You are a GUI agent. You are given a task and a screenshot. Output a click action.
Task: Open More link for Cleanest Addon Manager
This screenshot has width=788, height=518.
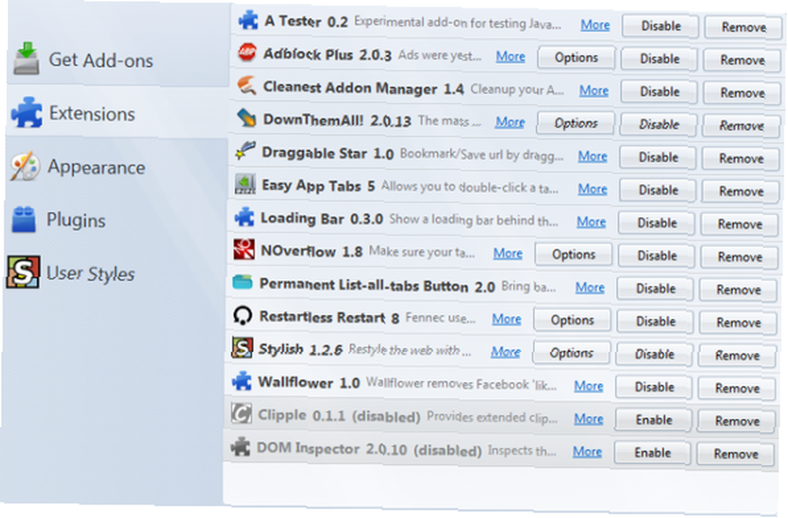594,91
